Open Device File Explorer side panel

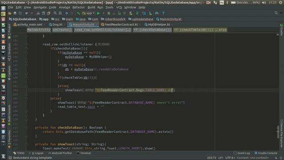click(281, 134)
